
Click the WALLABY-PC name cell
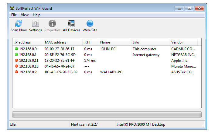point(111,72)
